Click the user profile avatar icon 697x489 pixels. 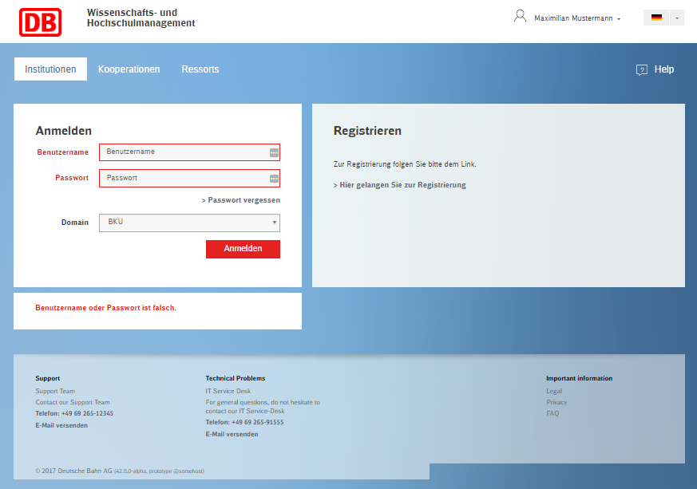coord(521,17)
